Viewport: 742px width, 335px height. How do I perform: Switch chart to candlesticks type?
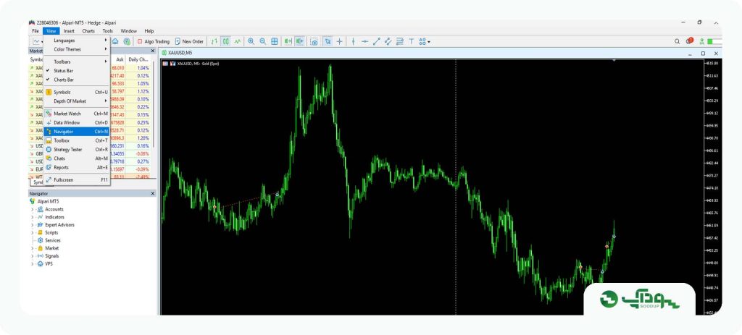point(226,41)
